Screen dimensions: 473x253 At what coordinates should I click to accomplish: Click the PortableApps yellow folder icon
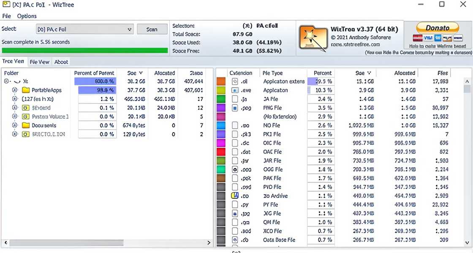(26, 90)
